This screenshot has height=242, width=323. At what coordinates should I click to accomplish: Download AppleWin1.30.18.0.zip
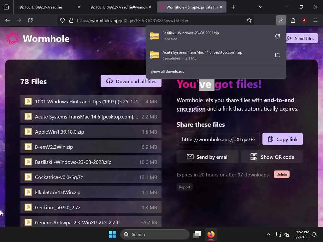91,132
